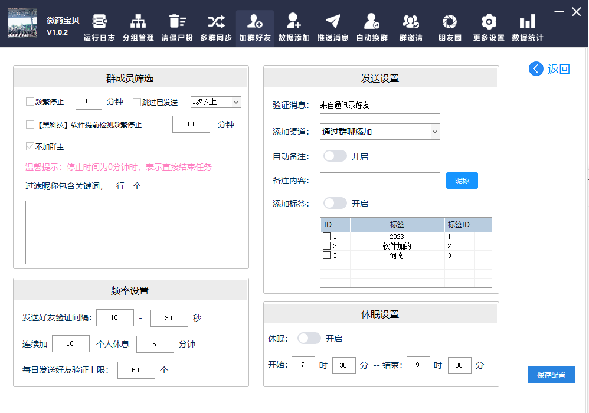589x413 pixels.
Task: Open 多群同步 multi-group sync
Action: tap(216, 27)
